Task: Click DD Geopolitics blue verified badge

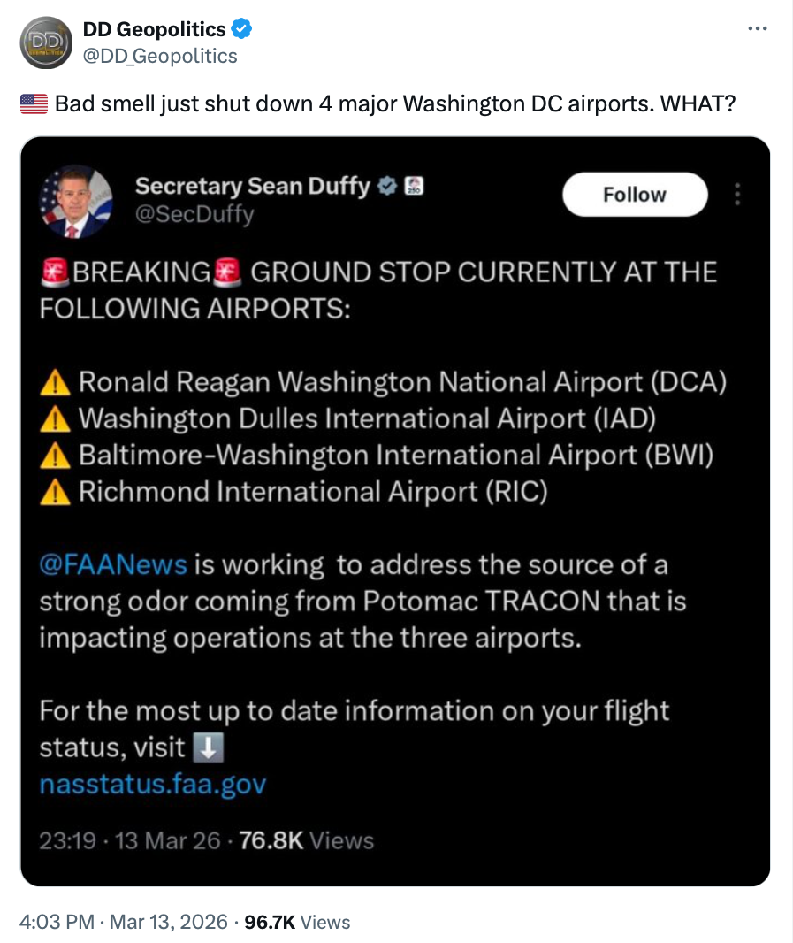Action: pos(242,30)
